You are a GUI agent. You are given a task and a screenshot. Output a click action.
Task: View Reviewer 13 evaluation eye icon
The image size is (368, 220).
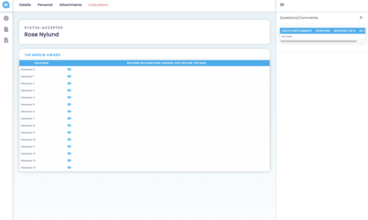[x=69, y=161]
